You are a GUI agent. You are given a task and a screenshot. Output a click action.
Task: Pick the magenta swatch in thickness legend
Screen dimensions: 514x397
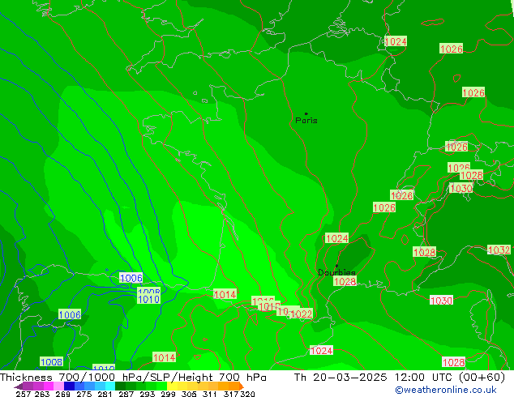coord(48,386)
